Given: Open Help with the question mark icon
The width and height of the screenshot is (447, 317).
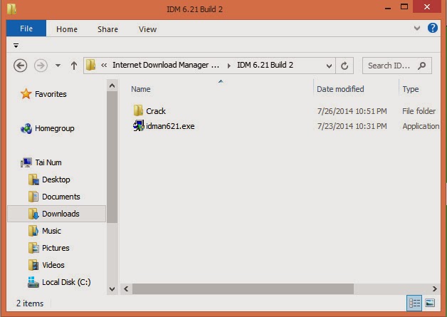Looking at the screenshot, I should tap(433, 28).
